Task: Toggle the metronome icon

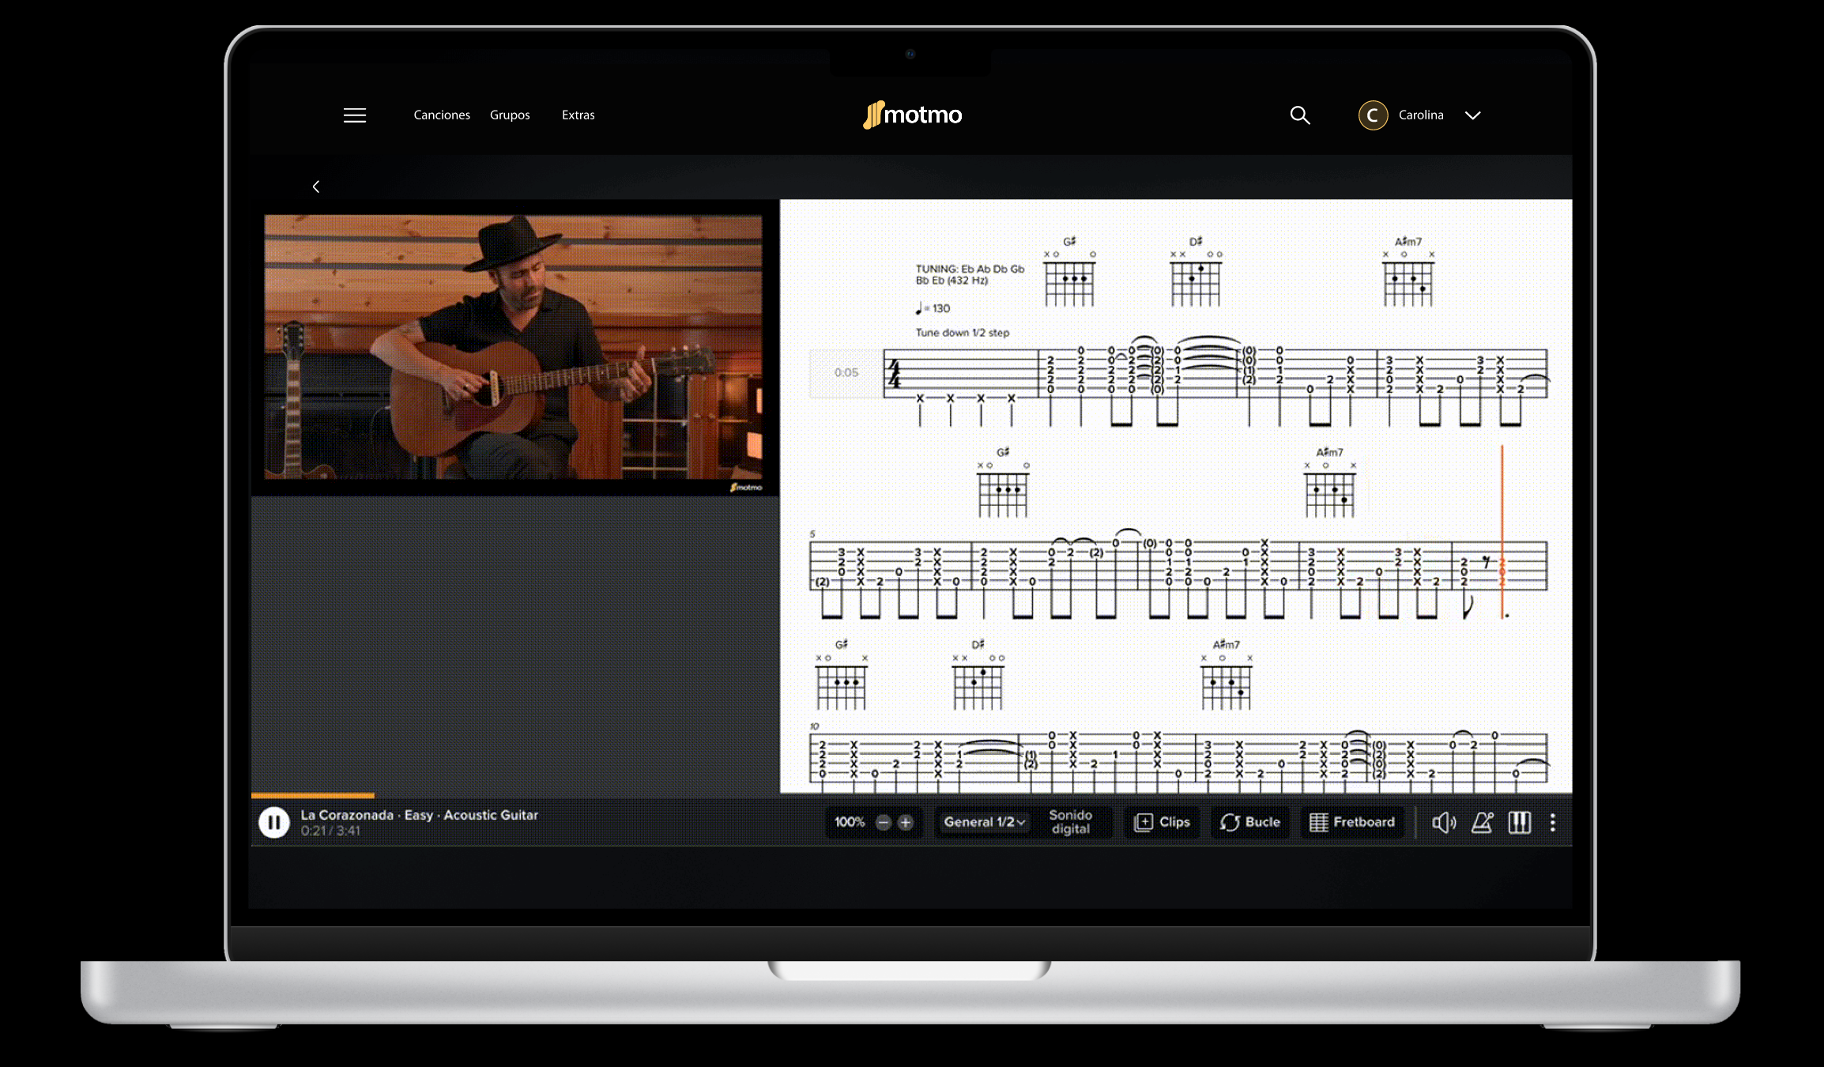Action: (x=1482, y=823)
